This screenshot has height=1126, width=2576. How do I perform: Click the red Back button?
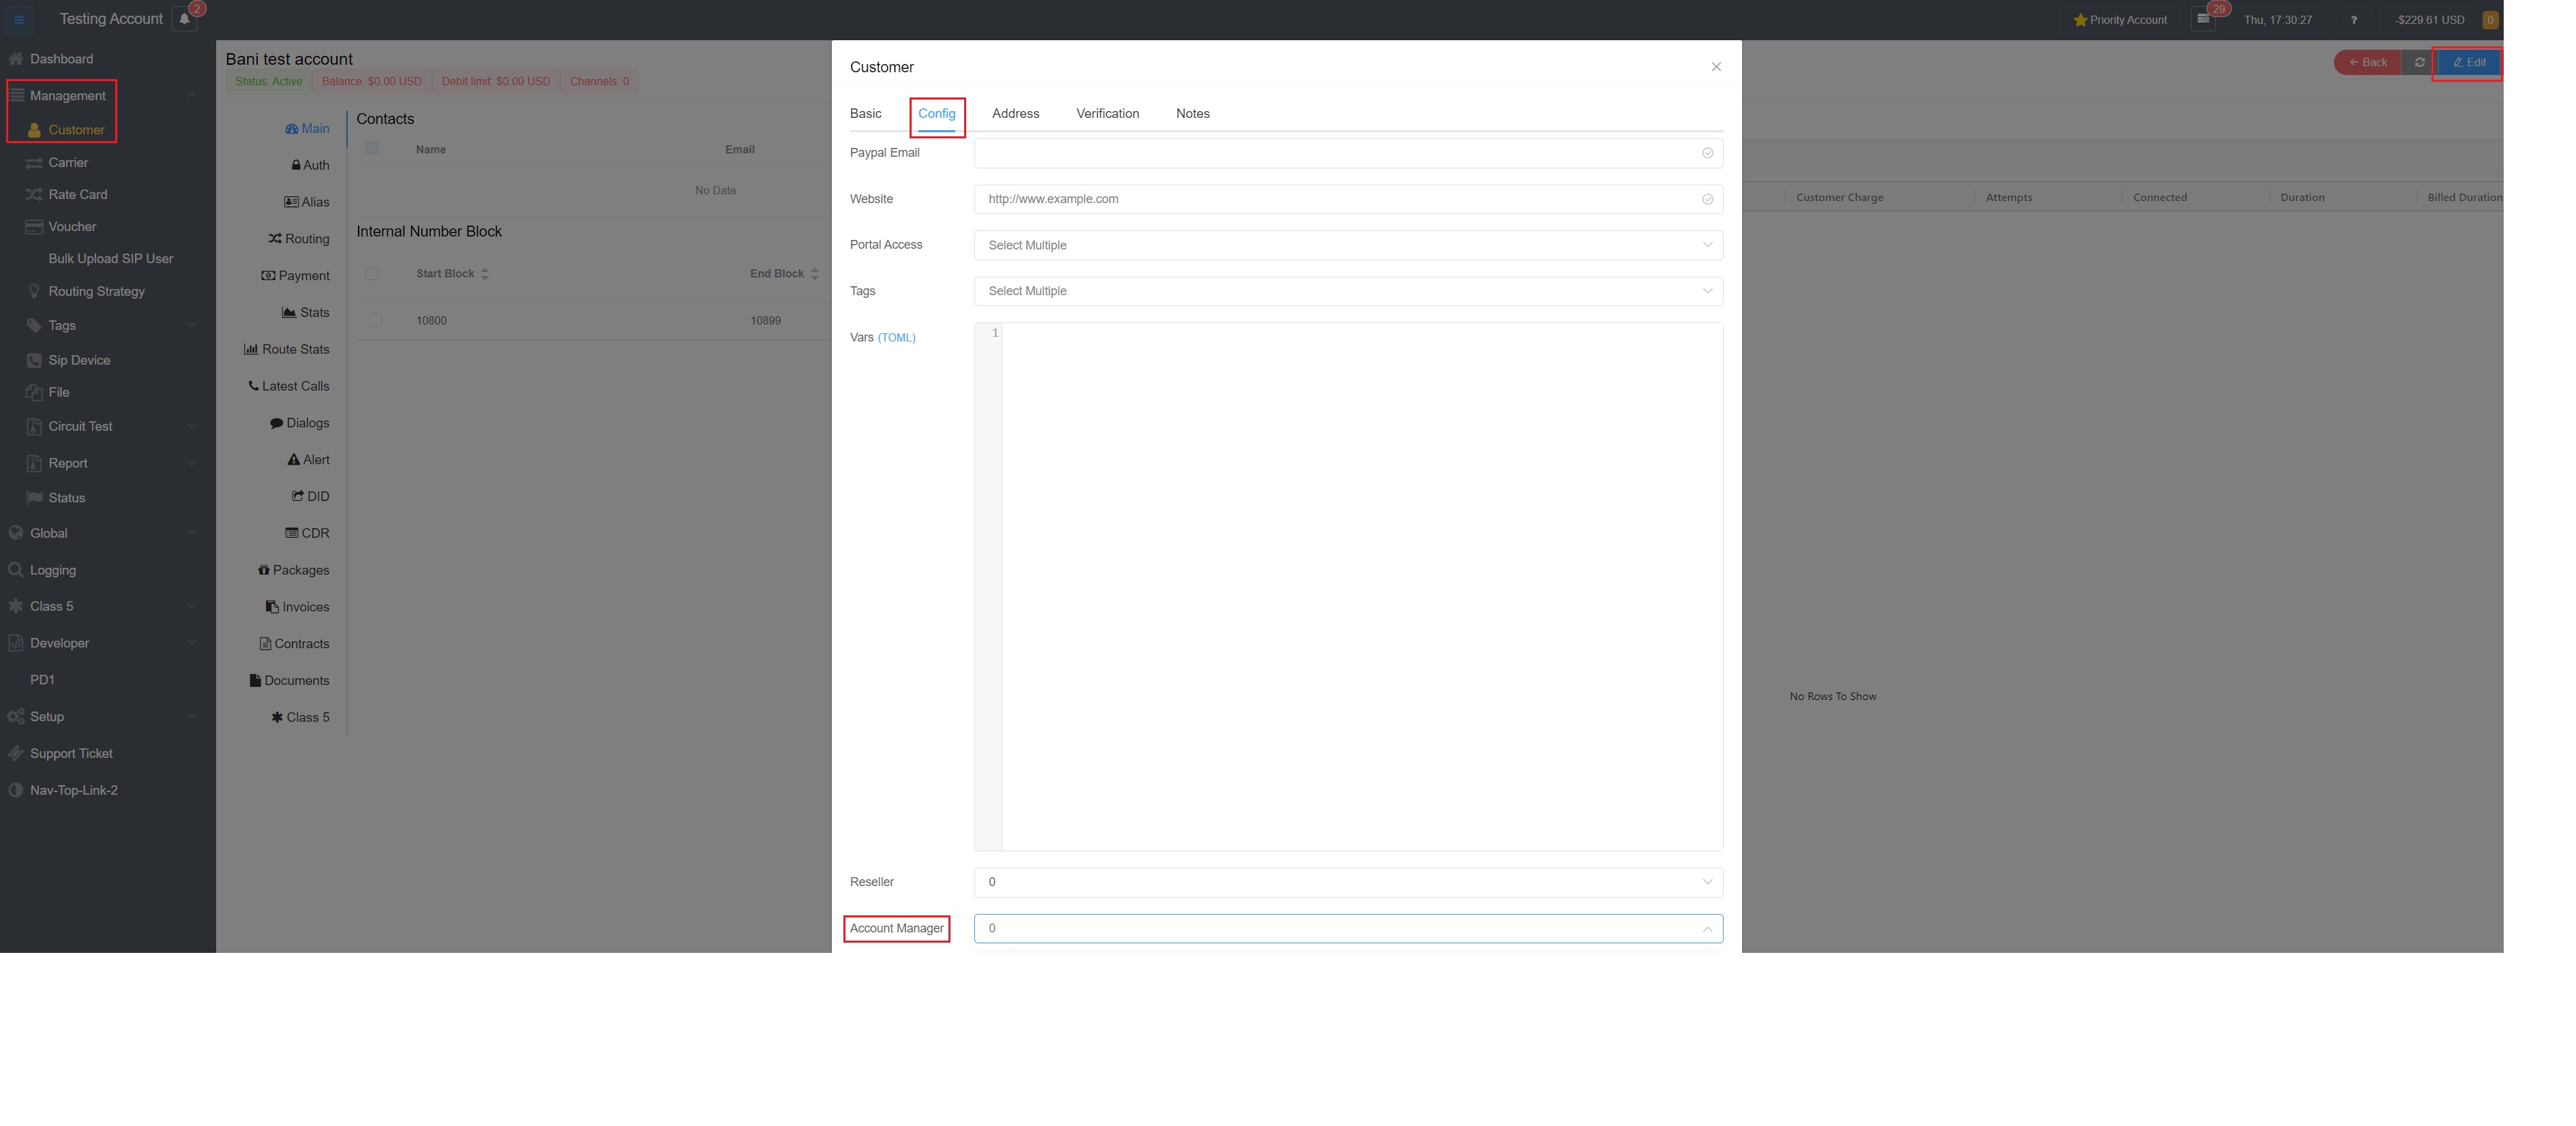[x=2367, y=62]
